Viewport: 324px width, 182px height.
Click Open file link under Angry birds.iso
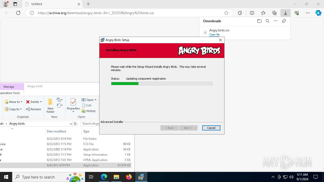214,35
